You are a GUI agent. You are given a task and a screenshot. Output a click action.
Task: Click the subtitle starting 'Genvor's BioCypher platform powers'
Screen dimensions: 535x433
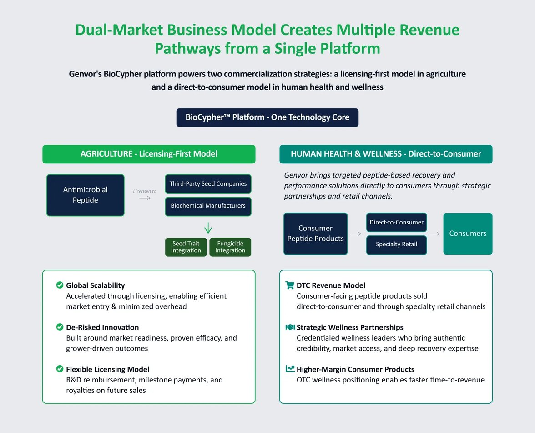click(x=267, y=80)
